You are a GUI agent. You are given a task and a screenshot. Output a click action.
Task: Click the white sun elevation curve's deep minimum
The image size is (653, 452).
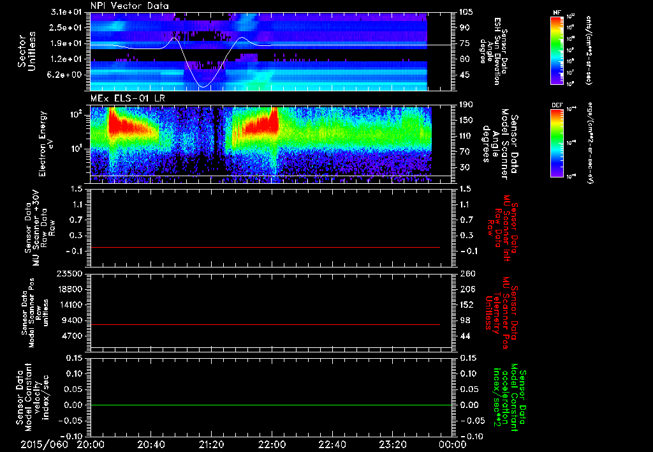tap(203, 86)
